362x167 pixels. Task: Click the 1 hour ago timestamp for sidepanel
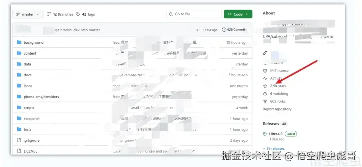point(239,119)
